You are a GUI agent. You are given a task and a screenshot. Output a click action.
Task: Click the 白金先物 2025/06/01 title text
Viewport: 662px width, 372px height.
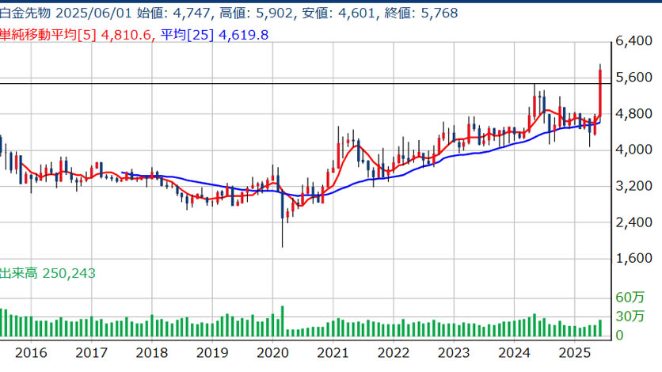click(67, 13)
